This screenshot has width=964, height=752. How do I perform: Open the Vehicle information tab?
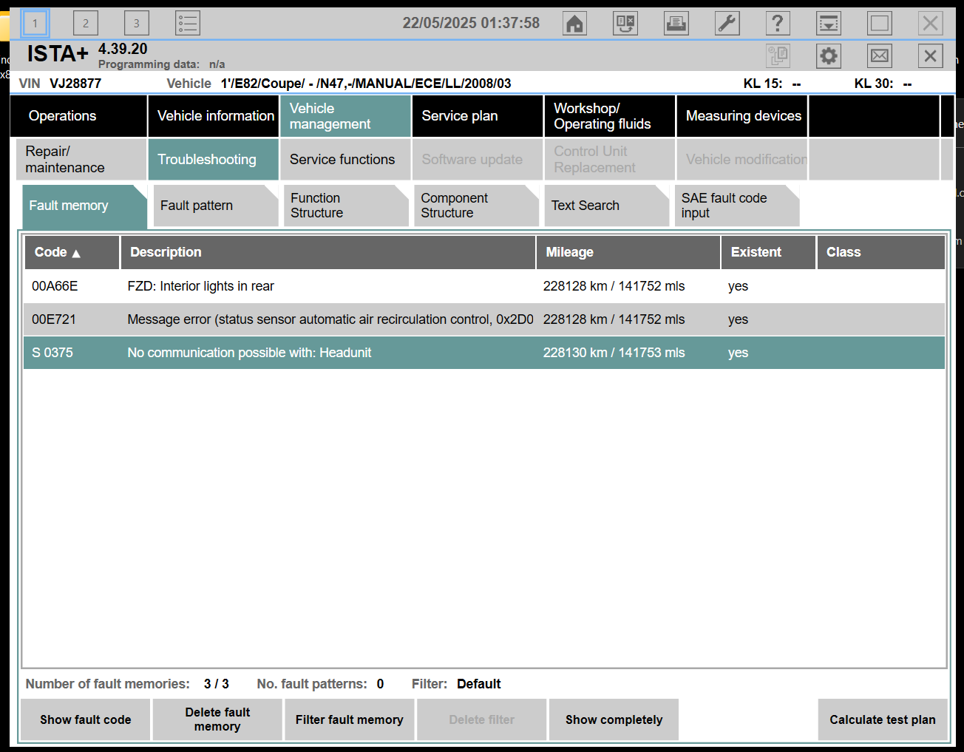214,116
